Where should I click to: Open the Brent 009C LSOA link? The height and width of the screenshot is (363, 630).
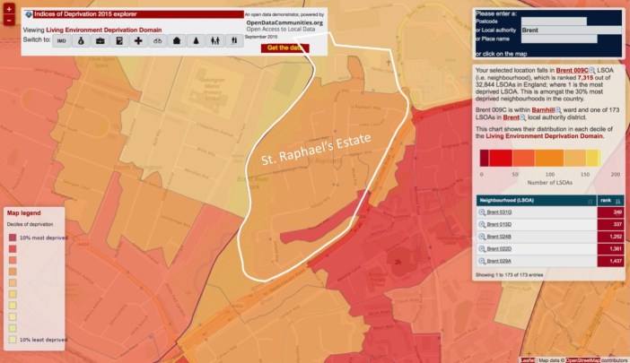[x=571, y=70]
